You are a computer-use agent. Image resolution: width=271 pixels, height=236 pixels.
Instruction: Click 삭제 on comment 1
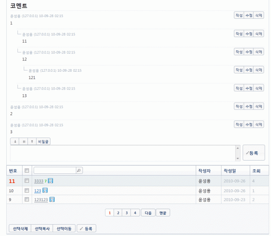[x=258, y=15]
